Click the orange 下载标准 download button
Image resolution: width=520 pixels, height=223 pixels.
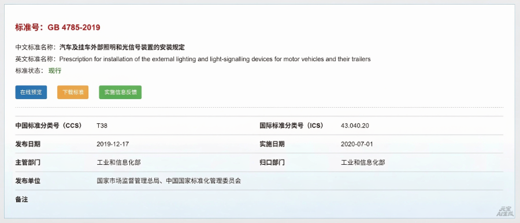tap(73, 92)
